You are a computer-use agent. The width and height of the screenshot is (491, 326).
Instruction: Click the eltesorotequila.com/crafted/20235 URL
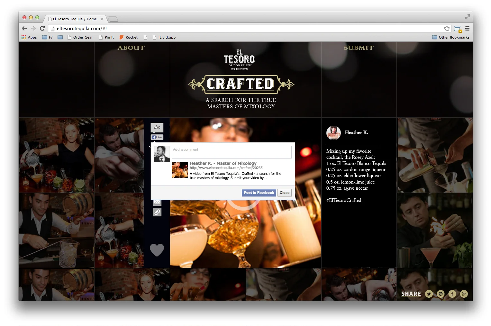click(x=226, y=168)
